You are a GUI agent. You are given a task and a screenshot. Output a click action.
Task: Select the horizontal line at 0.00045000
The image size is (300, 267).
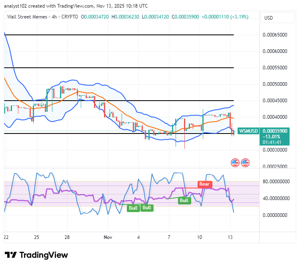click(x=119, y=101)
